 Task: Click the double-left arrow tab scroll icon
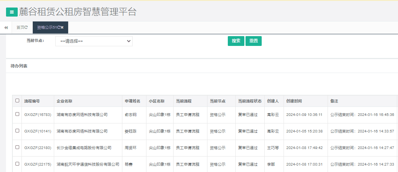[x=6, y=27]
